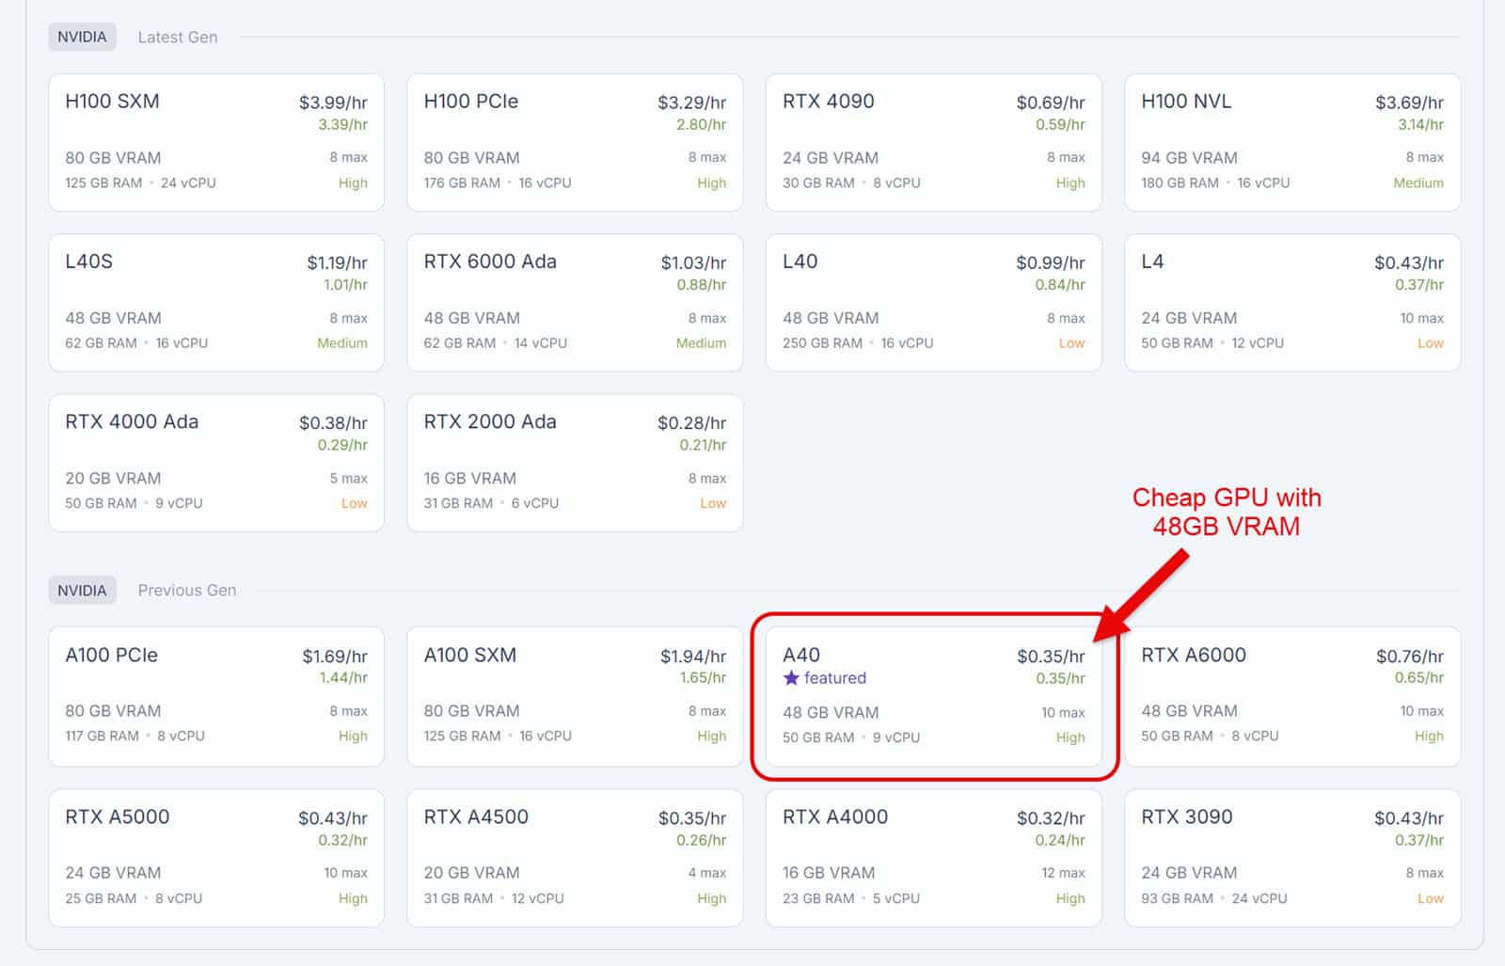Choose the RTX A4500 GPU card
The height and width of the screenshot is (966, 1505).
[x=575, y=858]
